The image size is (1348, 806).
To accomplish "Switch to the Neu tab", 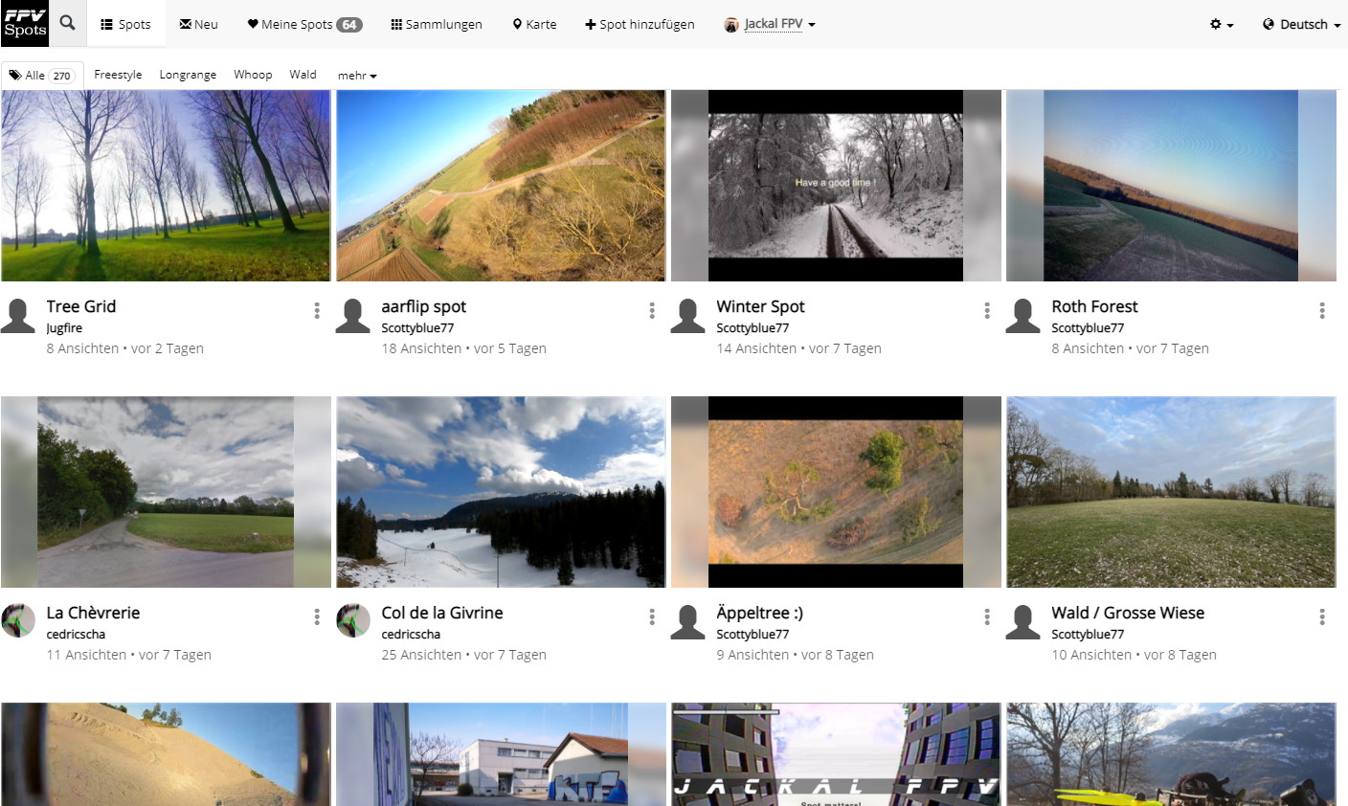I will point(199,24).
